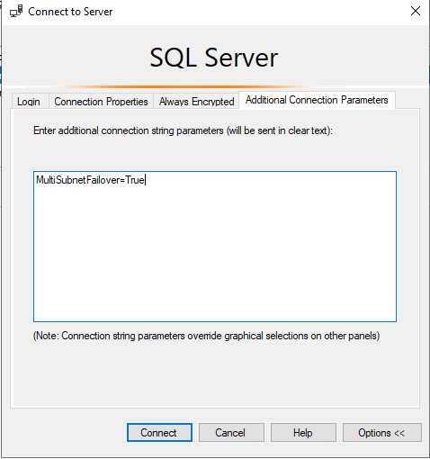The width and height of the screenshot is (430, 459).
Task: Click the 'Enter additional connection string parameters' label
Action: point(183,130)
